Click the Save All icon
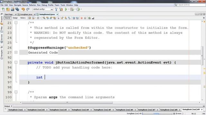The height and width of the screenshot is (115, 206). pos(17,9)
